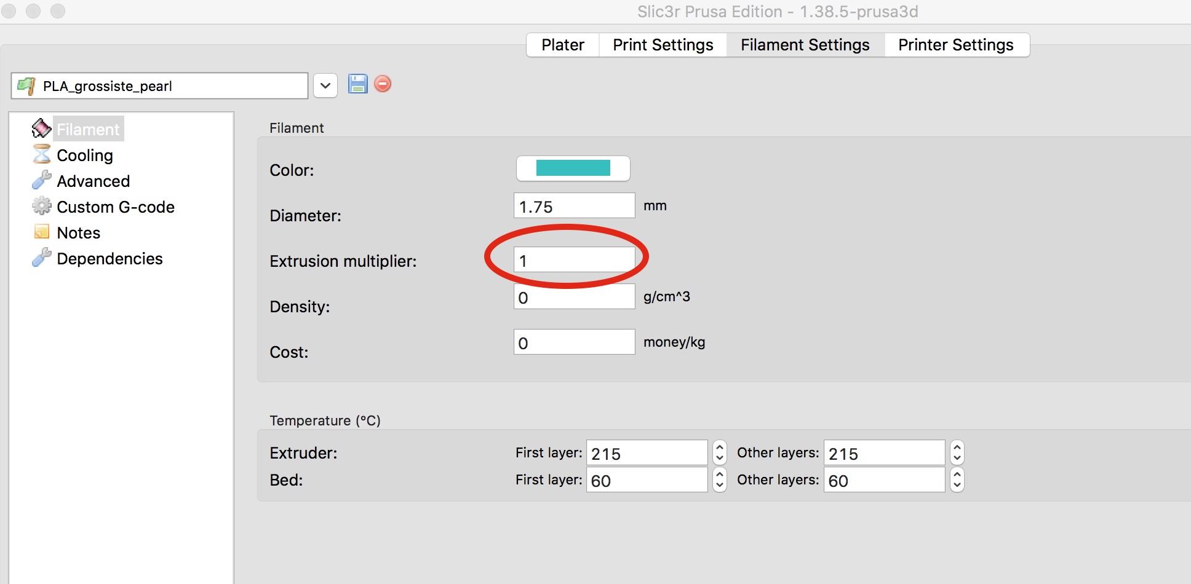Switch to the Print Settings tab

663,45
